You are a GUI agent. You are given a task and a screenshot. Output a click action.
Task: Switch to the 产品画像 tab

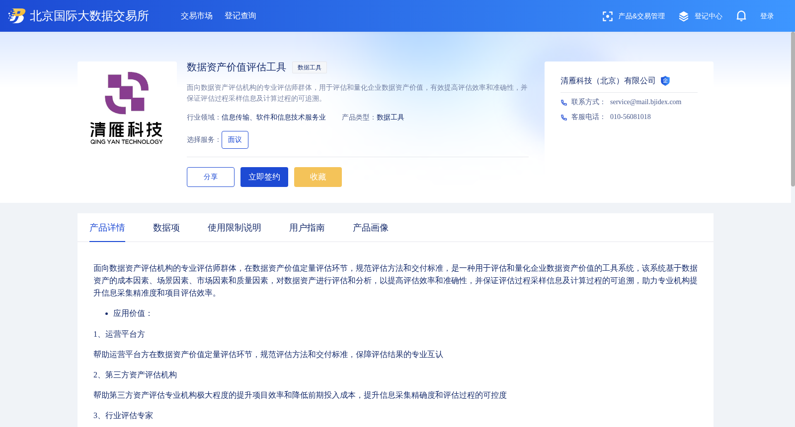point(371,228)
